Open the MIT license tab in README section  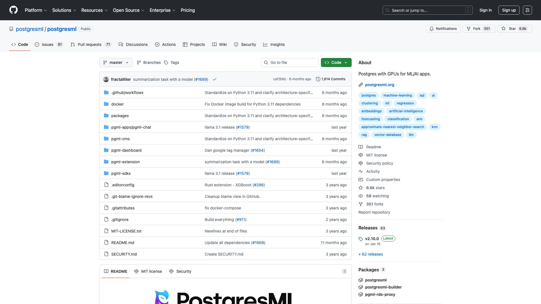point(148,271)
